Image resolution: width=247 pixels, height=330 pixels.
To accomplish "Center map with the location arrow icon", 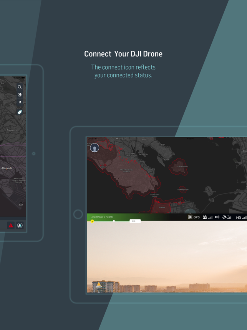I will click(20, 102).
